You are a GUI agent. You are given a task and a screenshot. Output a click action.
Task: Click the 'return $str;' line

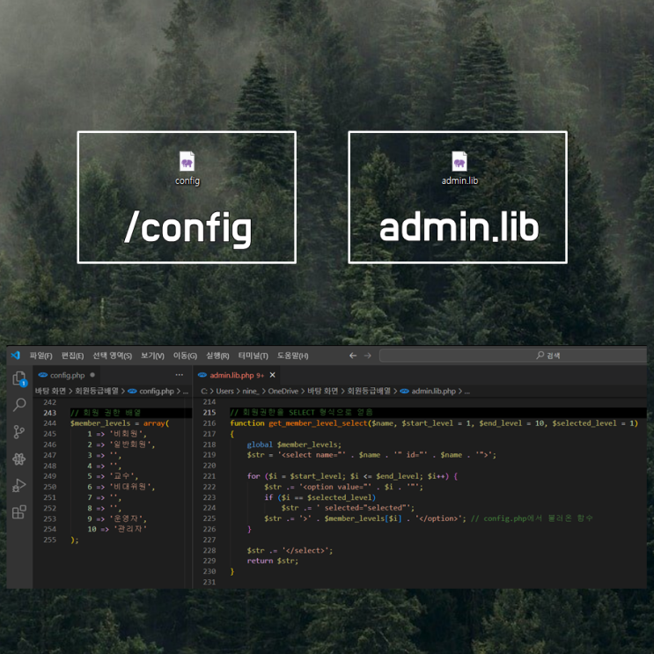[x=273, y=561]
